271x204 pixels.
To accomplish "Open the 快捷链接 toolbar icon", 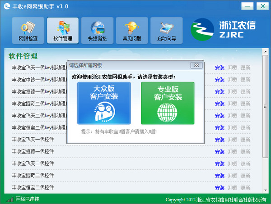I will (97, 31).
